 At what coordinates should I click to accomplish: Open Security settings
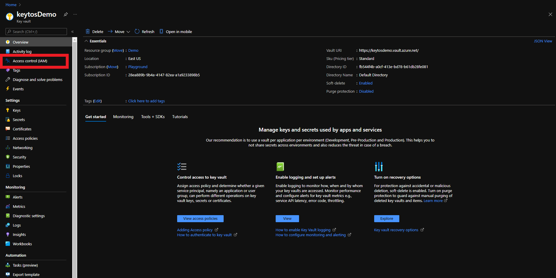coord(36,157)
